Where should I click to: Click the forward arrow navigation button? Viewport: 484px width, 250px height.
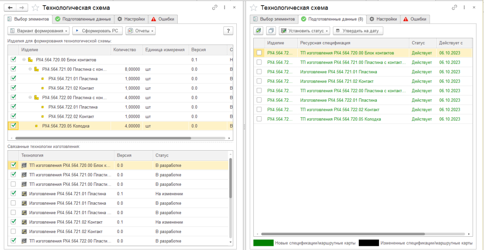pyautogui.click(x=23, y=8)
